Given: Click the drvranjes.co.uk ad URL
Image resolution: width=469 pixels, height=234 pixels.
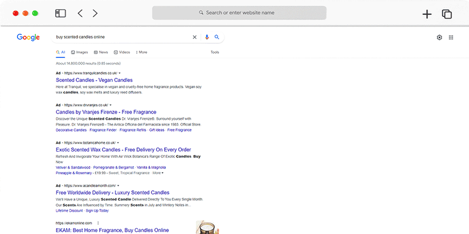Looking at the screenshot, I should coord(86,105).
